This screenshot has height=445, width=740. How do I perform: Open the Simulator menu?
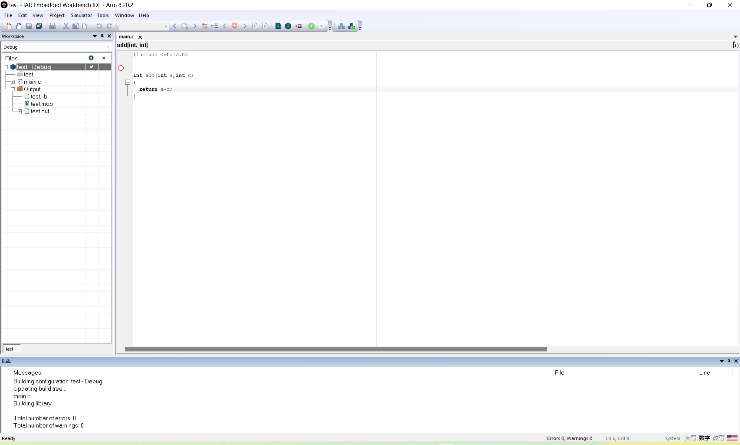[x=81, y=15]
